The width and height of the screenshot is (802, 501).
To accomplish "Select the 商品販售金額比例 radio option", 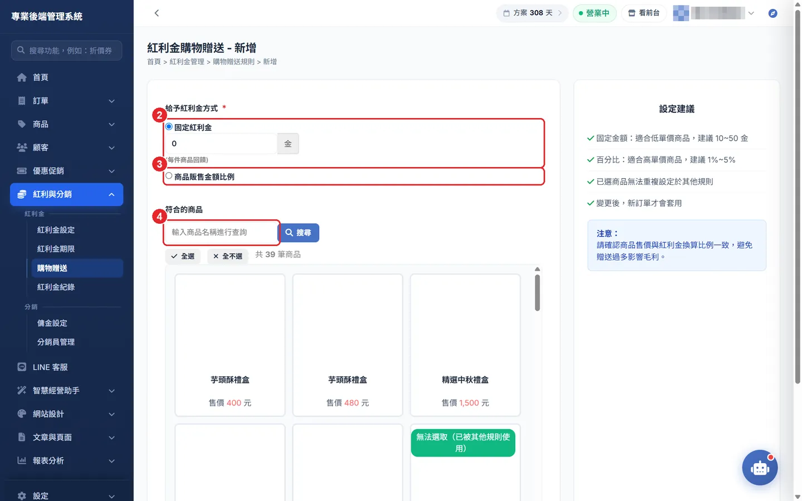I will [169, 176].
